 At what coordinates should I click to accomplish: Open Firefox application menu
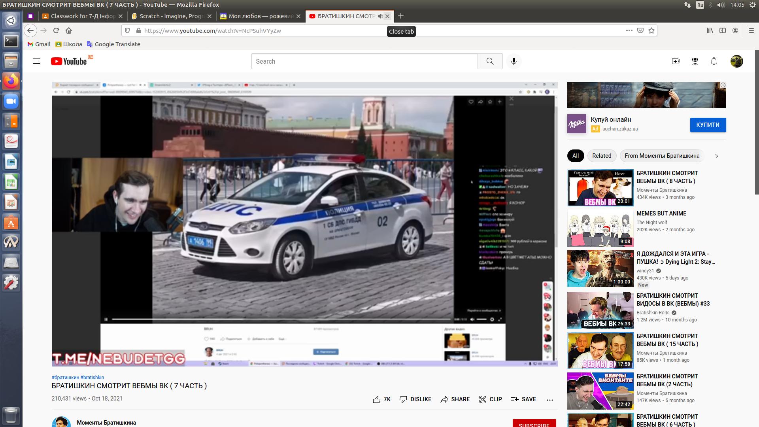point(751,30)
